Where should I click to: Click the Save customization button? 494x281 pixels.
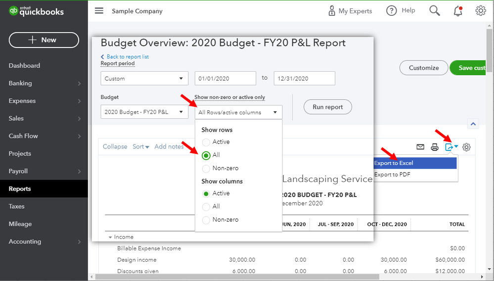pyautogui.click(x=467, y=68)
